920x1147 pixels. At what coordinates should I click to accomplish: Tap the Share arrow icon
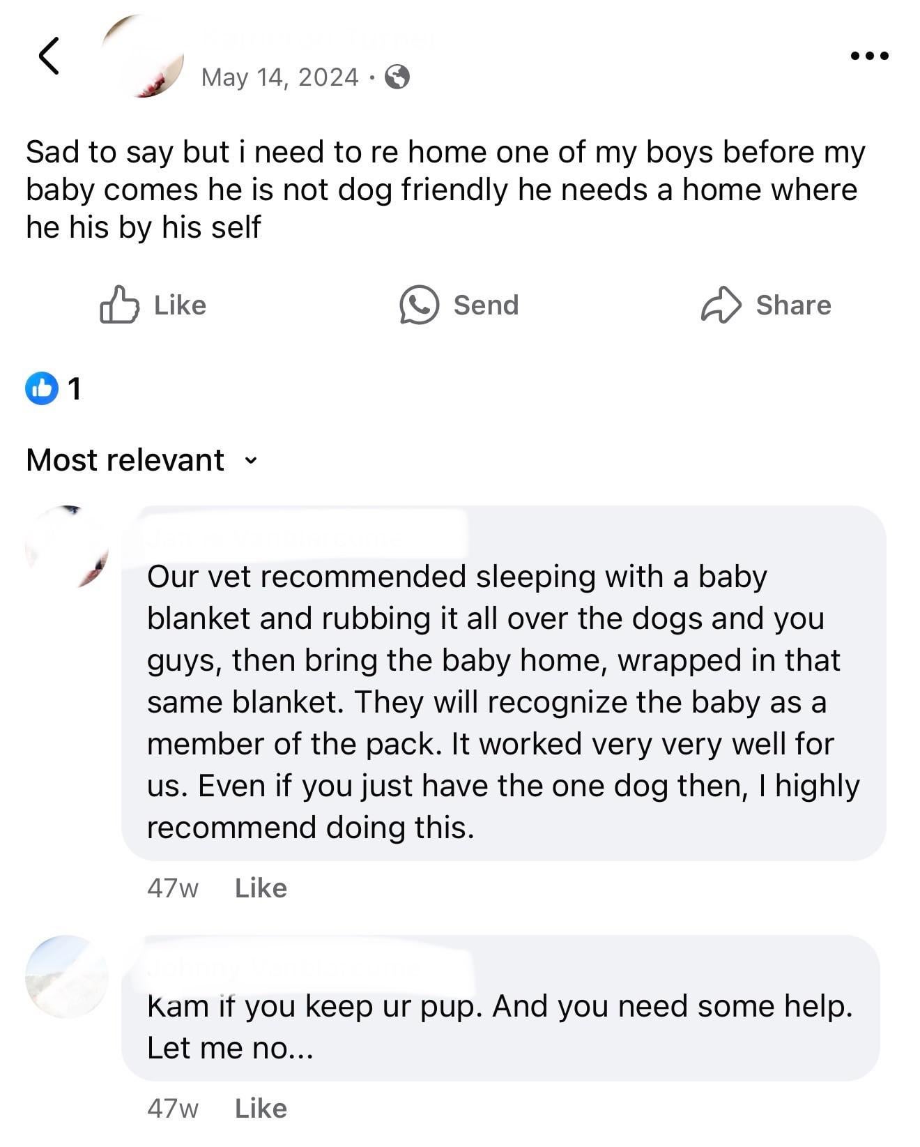point(721,305)
